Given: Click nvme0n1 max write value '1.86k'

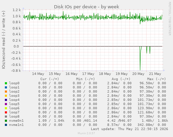Looking at the screenshot, I should point(163,121).
